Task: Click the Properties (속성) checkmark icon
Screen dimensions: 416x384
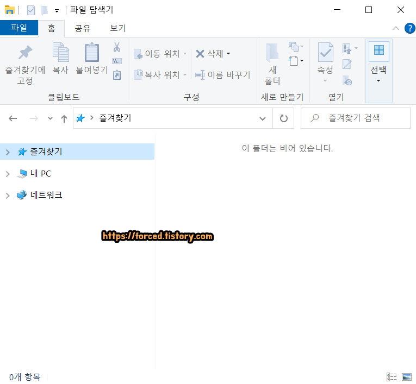Action: pos(326,52)
